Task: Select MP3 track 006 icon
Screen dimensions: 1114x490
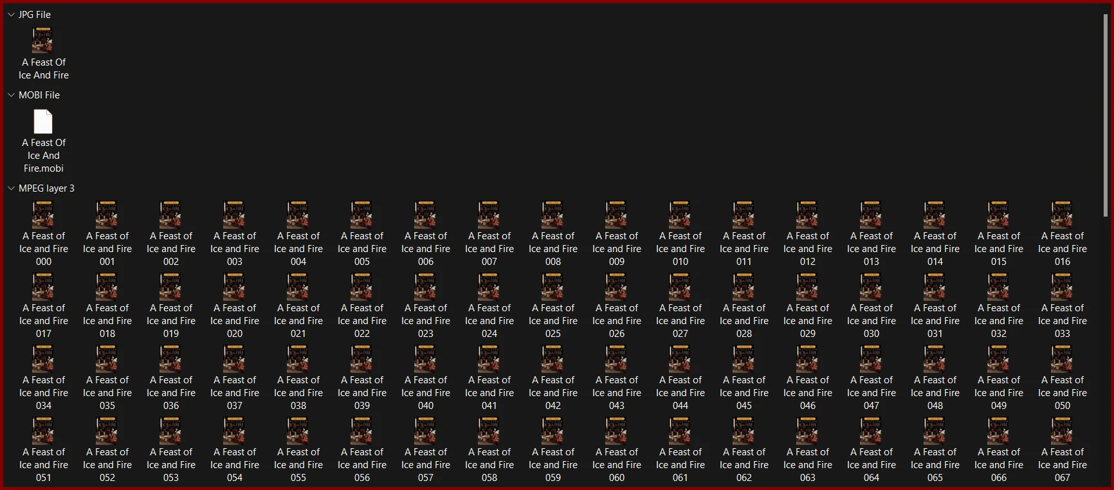Action: point(425,215)
